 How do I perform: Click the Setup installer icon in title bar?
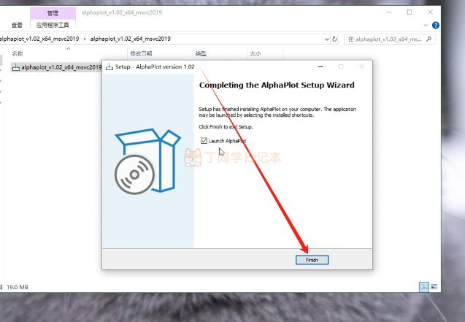point(109,66)
